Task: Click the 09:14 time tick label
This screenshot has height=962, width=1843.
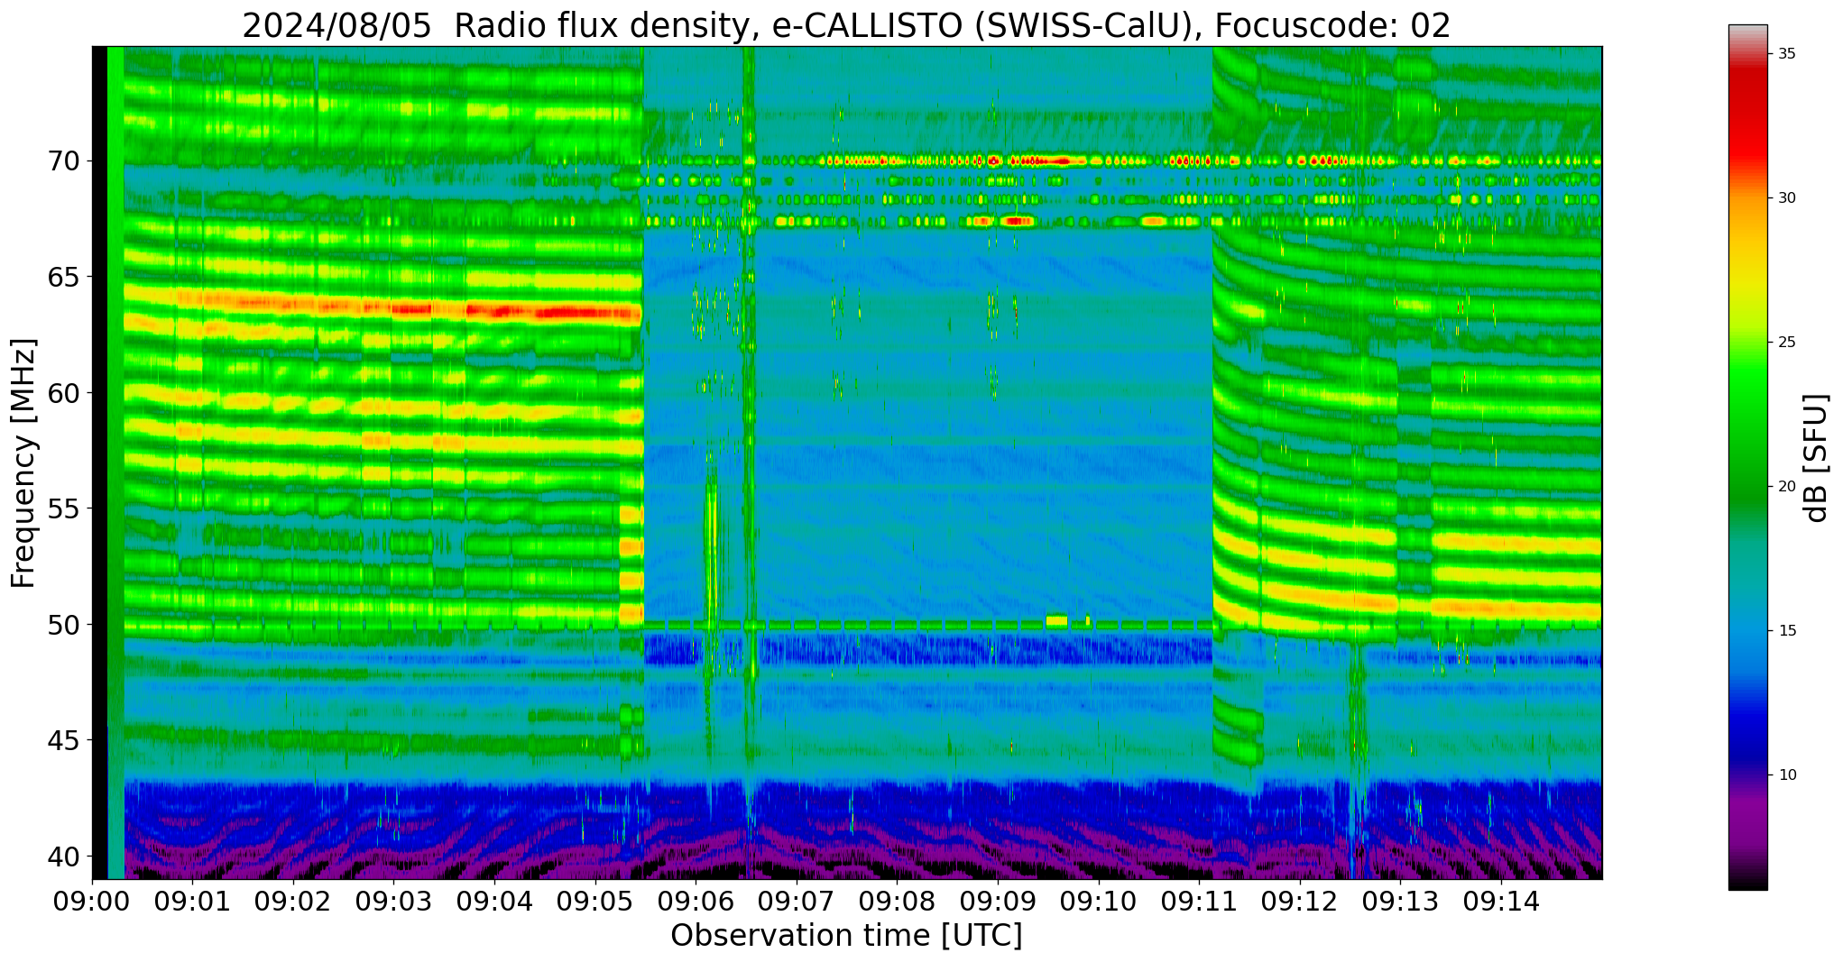Action: (1502, 902)
